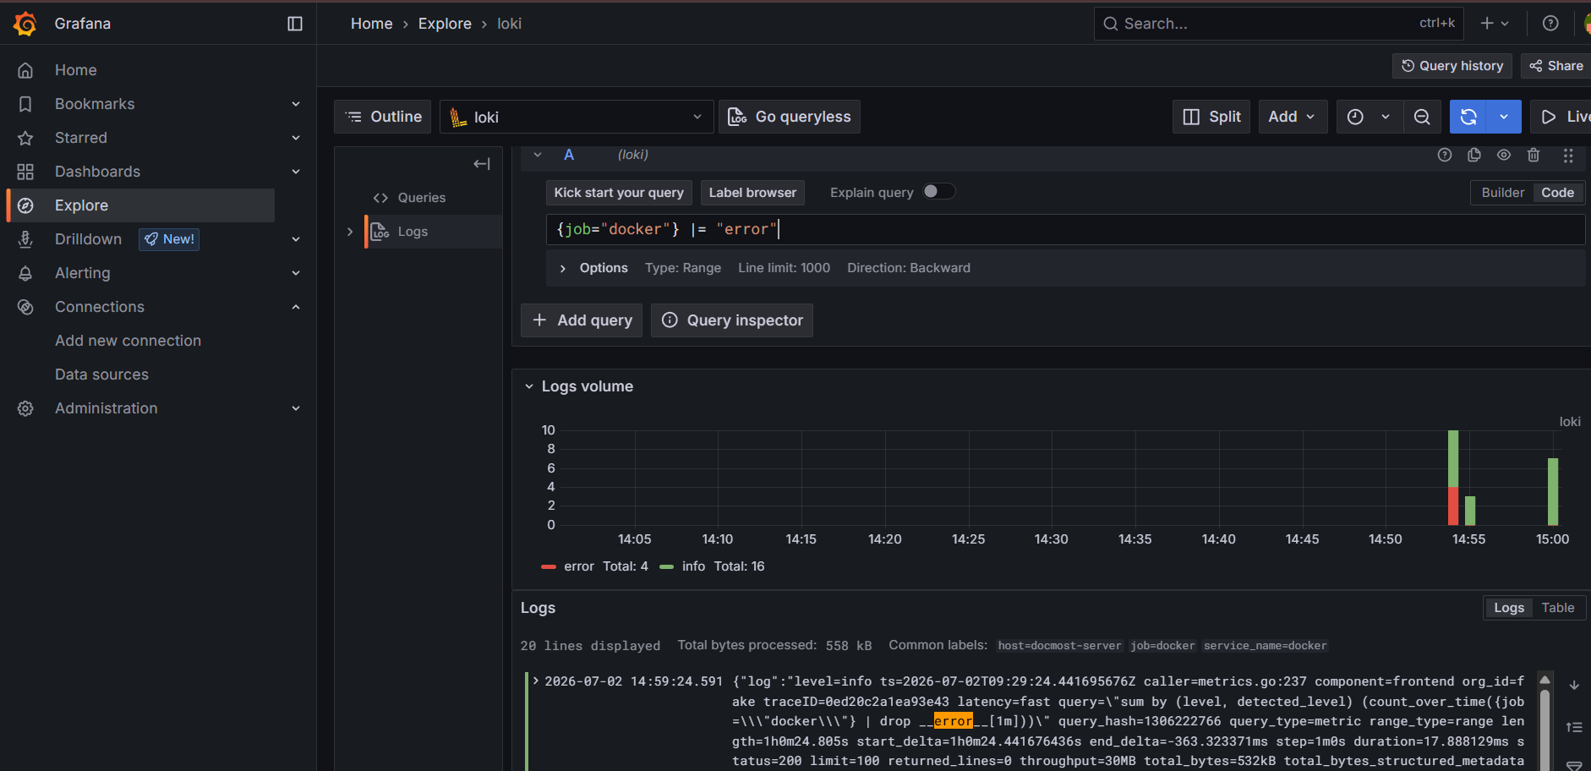Split the Explore pane
Viewport: 1591px width, 771px height.
tap(1211, 117)
